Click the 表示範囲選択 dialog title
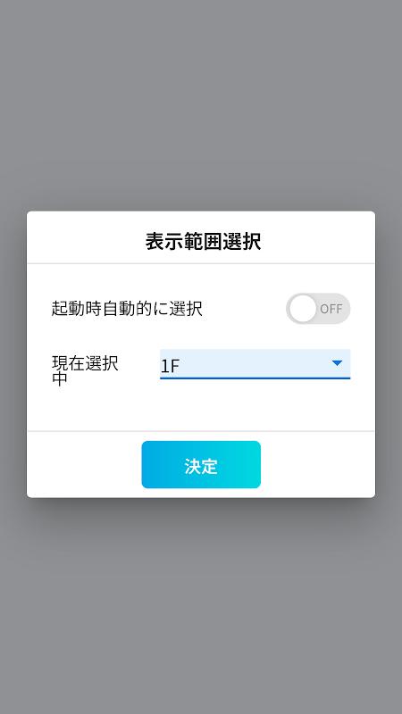This screenshot has height=714, width=402. point(204,241)
